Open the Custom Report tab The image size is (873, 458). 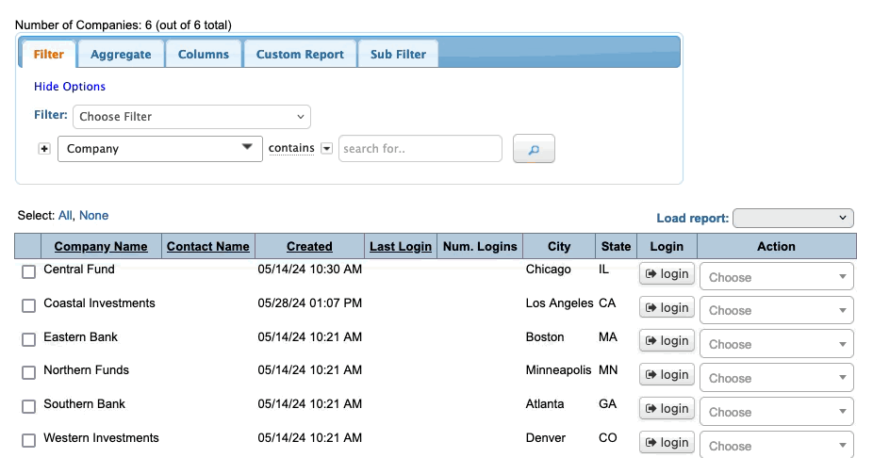pos(300,54)
